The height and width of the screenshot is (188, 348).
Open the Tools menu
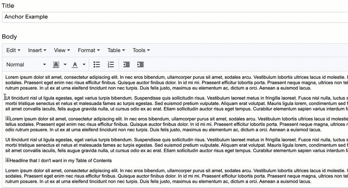(141, 50)
